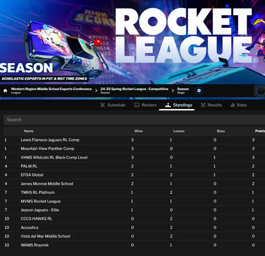Select the MVMS Rocket League row
The width and height of the screenshot is (265, 256).
134,201
